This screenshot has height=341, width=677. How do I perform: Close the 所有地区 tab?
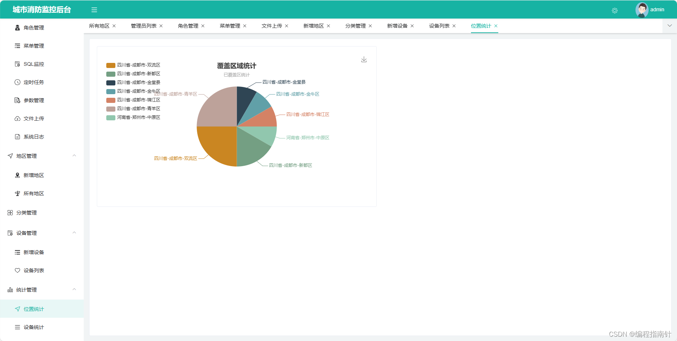(x=114, y=26)
